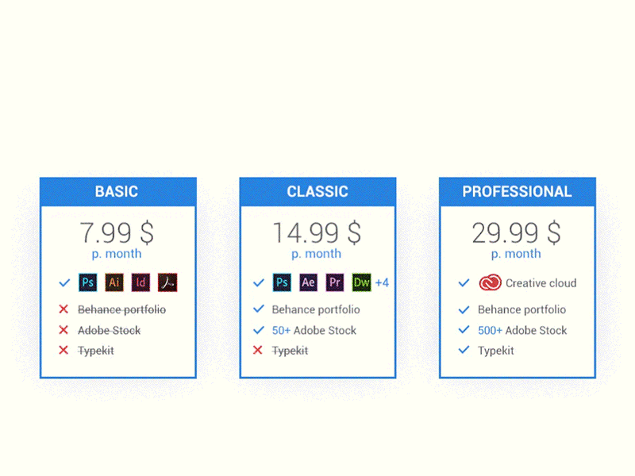The height and width of the screenshot is (476, 635).
Task: Select the Photoshop icon in the Basic plan
Action: (x=87, y=282)
